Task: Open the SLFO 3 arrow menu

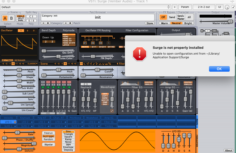Action: pos(49,126)
